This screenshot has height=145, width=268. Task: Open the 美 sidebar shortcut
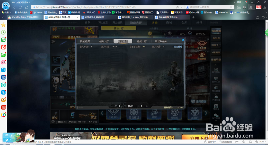click(x=3, y=85)
